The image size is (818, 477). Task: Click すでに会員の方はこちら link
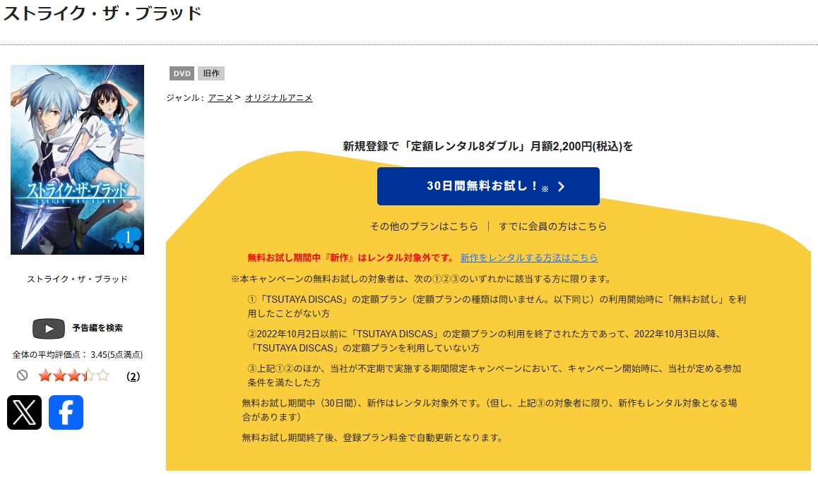coord(553,227)
